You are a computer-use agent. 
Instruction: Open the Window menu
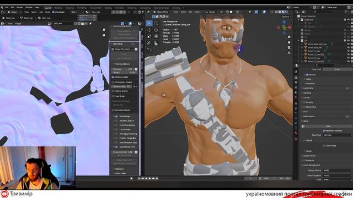point(29,7)
